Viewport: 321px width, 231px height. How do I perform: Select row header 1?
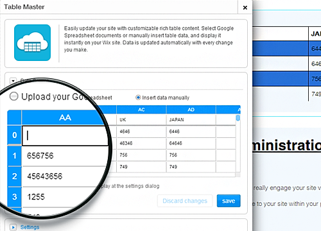pos(14,156)
